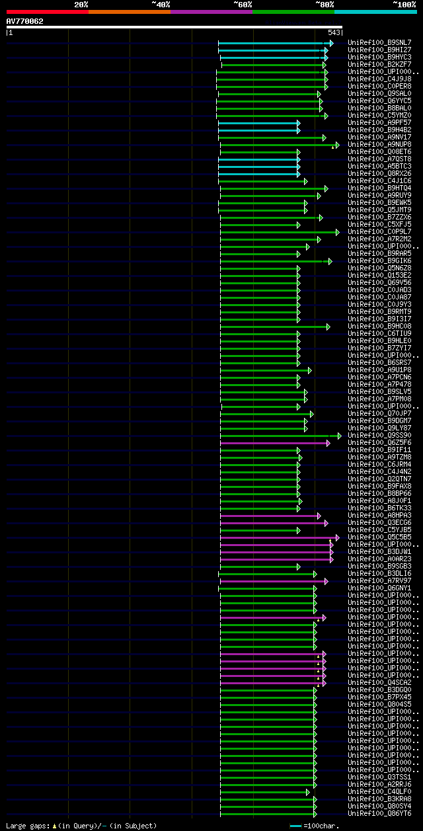Screen dimensions: 423x831
Task: Select UniRef100_A5BTC3 label
Action: (x=379, y=167)
